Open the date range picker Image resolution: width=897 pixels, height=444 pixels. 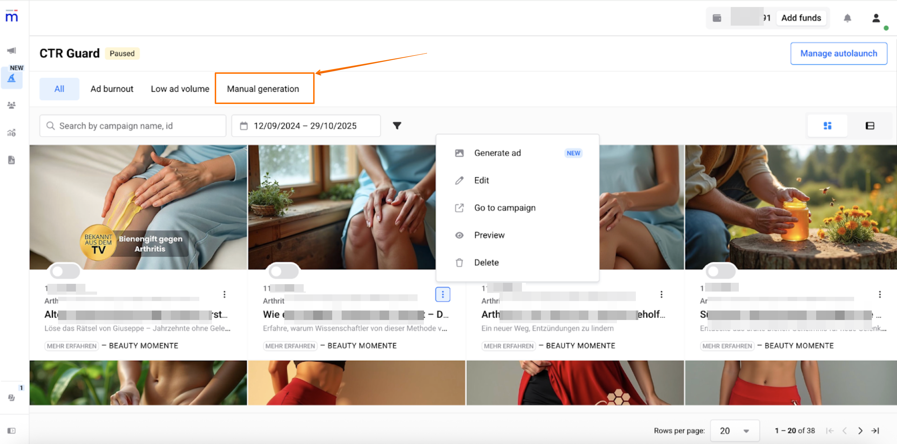(306, 126)
